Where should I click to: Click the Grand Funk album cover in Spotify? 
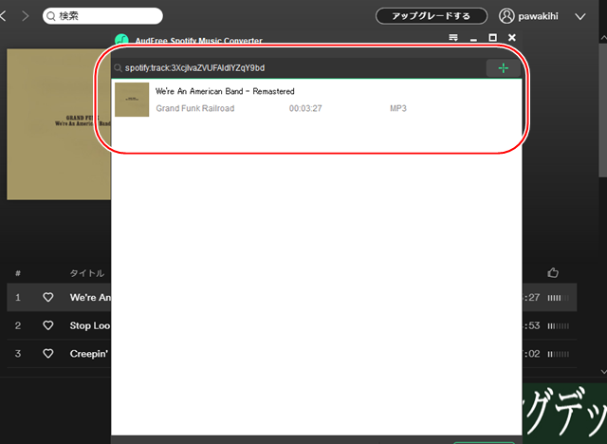59,124
